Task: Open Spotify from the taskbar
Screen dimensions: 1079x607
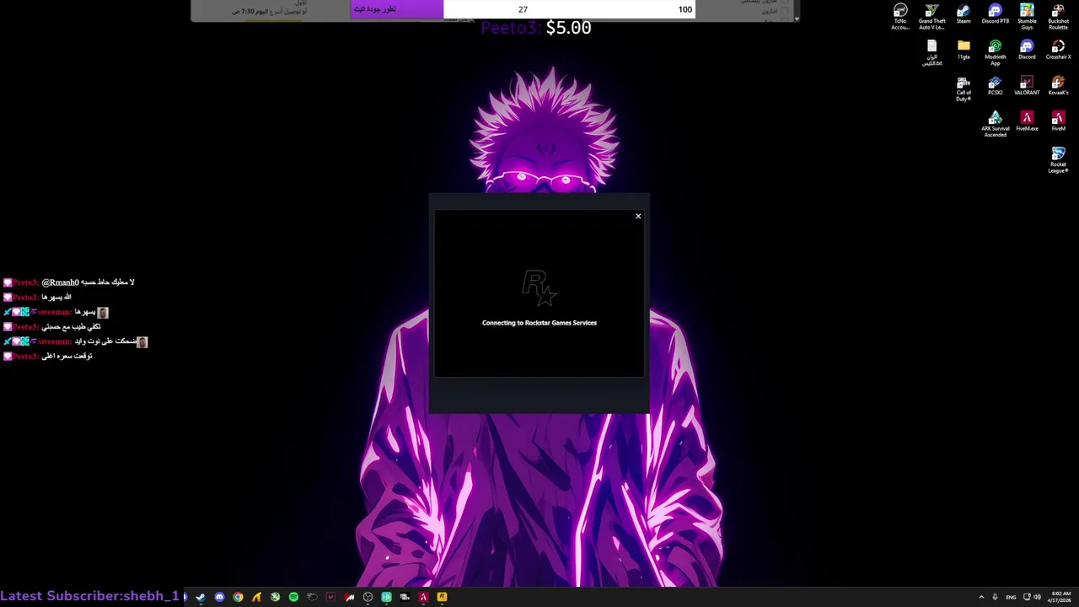Action: click(293, 597)
